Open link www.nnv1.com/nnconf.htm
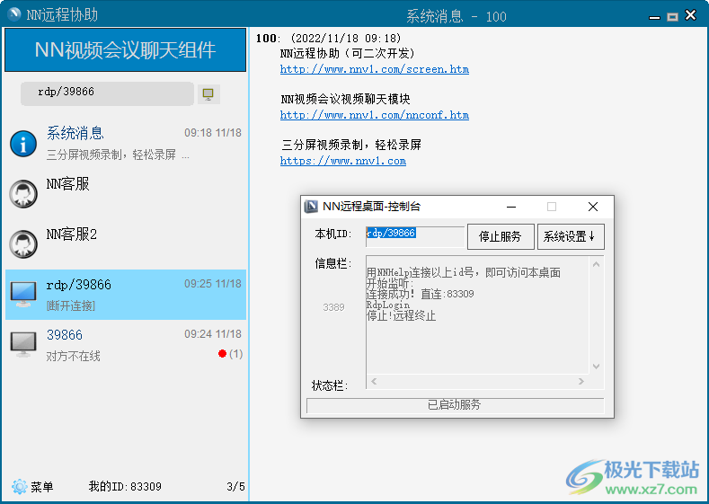Screen dimensions: 709x504 [x=375, y=115]
